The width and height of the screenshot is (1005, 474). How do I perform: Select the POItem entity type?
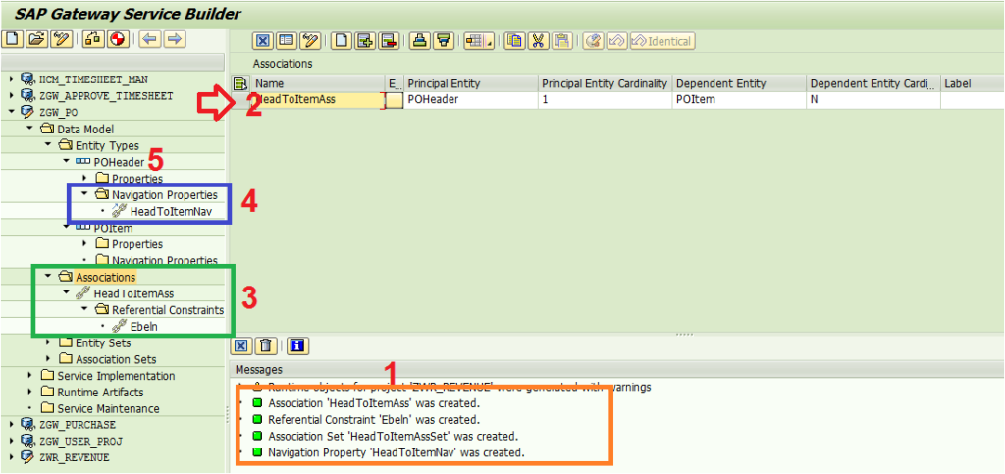tap(114, 228)
